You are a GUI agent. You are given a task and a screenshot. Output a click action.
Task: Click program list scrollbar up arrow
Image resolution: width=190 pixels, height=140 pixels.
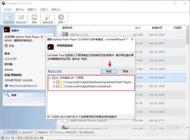(188, 27)
